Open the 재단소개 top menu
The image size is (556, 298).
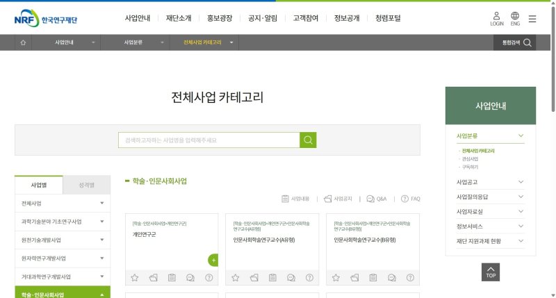(180, 18)
